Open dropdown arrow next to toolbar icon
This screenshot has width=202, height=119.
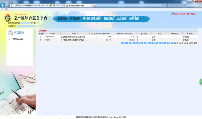(9, 9)
